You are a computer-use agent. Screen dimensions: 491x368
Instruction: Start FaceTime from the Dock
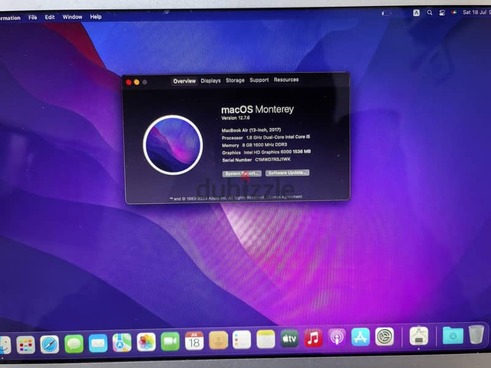170,341
